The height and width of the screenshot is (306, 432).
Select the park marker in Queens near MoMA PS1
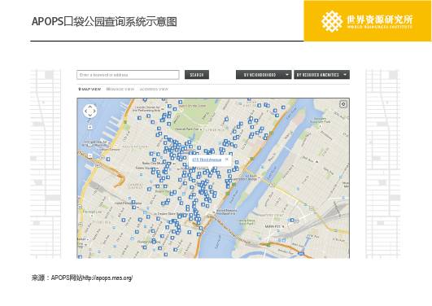pyautogui.click(x=292, y=220)
